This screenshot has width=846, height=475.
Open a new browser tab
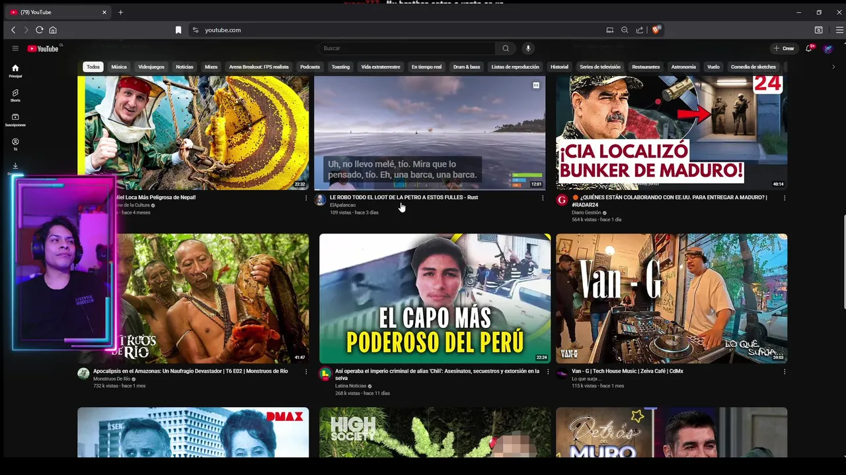click(120, 12)
